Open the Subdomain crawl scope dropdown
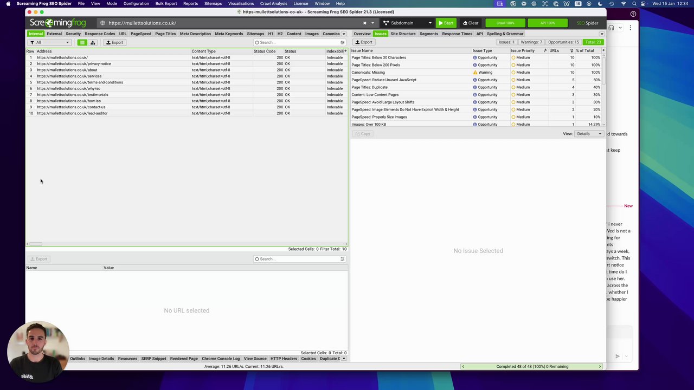The width and height of the screenshot is (694, 390). 407,23
